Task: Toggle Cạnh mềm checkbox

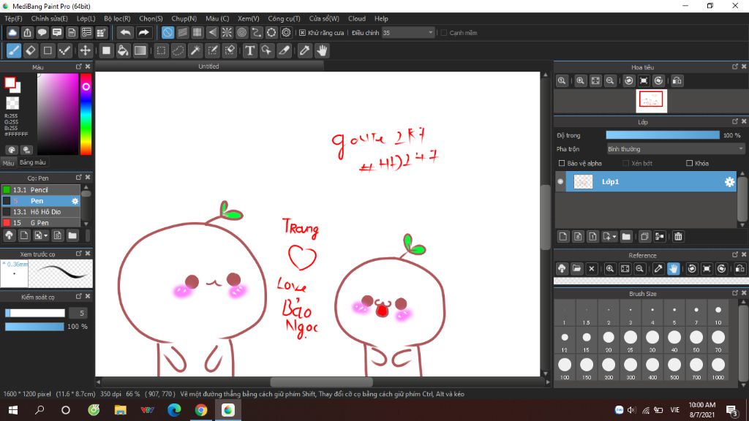Action: point(444,32)
